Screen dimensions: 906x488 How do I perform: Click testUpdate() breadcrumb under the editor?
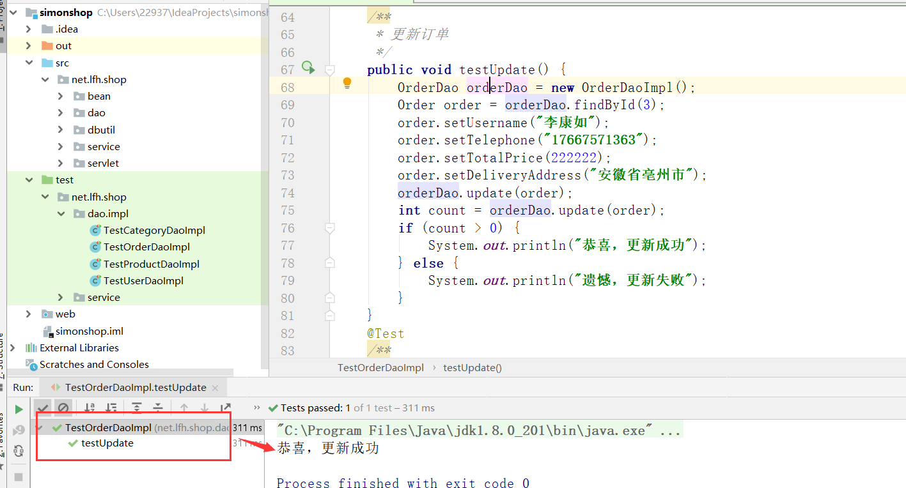(x=473, y=367)
